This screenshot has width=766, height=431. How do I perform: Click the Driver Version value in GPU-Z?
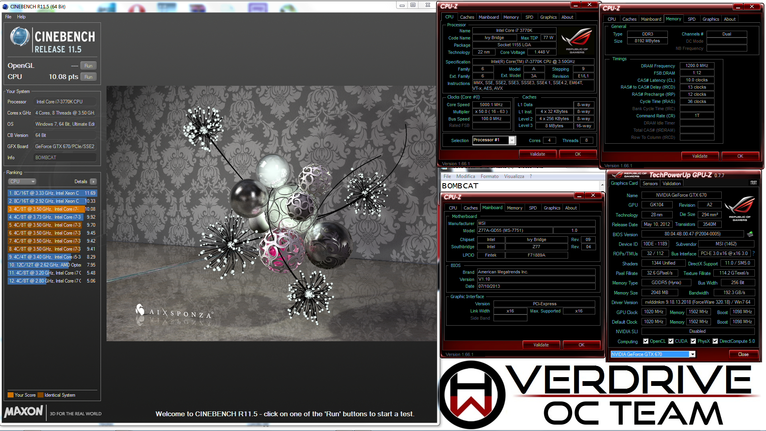(697, 302)
